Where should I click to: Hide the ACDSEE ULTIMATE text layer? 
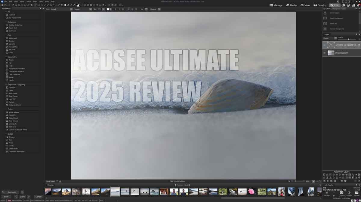coord(324,45)
